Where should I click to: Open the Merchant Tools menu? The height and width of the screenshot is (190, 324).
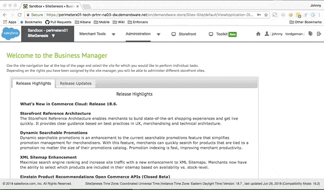pyautogui.click(x=92, y=34)
